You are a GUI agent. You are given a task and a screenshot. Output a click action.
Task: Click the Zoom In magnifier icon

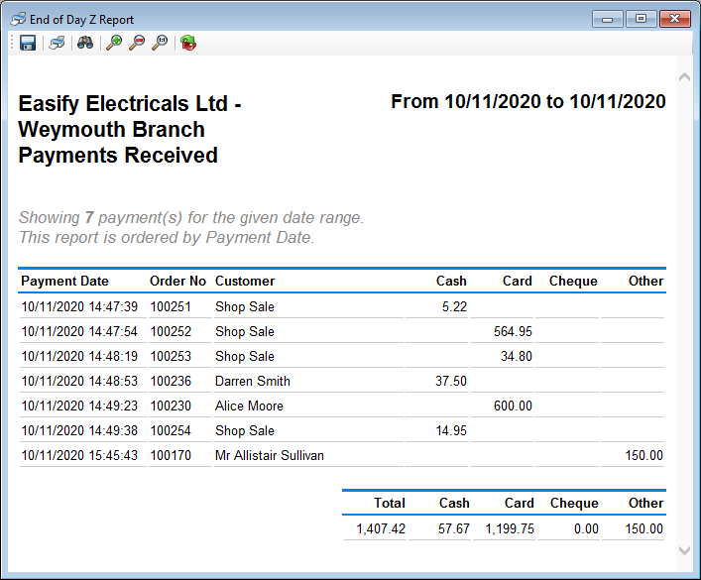click(x=114, y=43)
